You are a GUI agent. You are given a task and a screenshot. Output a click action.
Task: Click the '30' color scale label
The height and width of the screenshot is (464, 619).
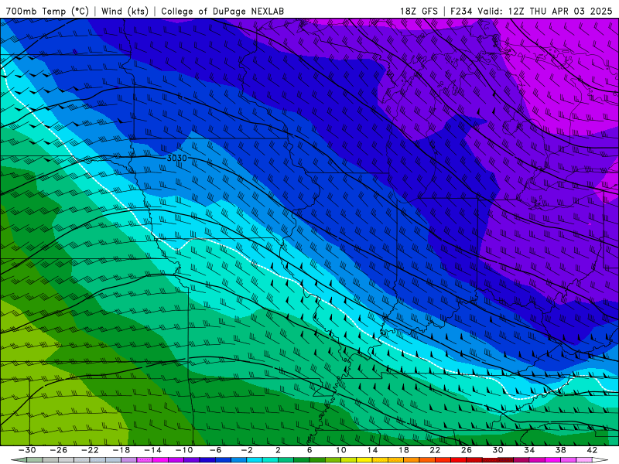click(498, 450)
